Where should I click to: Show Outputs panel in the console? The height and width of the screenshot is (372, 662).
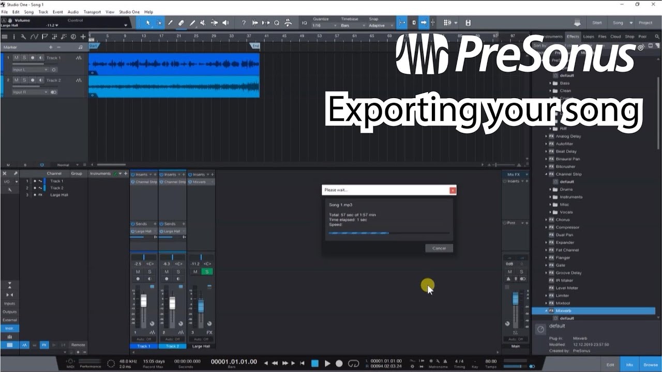[9, 312]
